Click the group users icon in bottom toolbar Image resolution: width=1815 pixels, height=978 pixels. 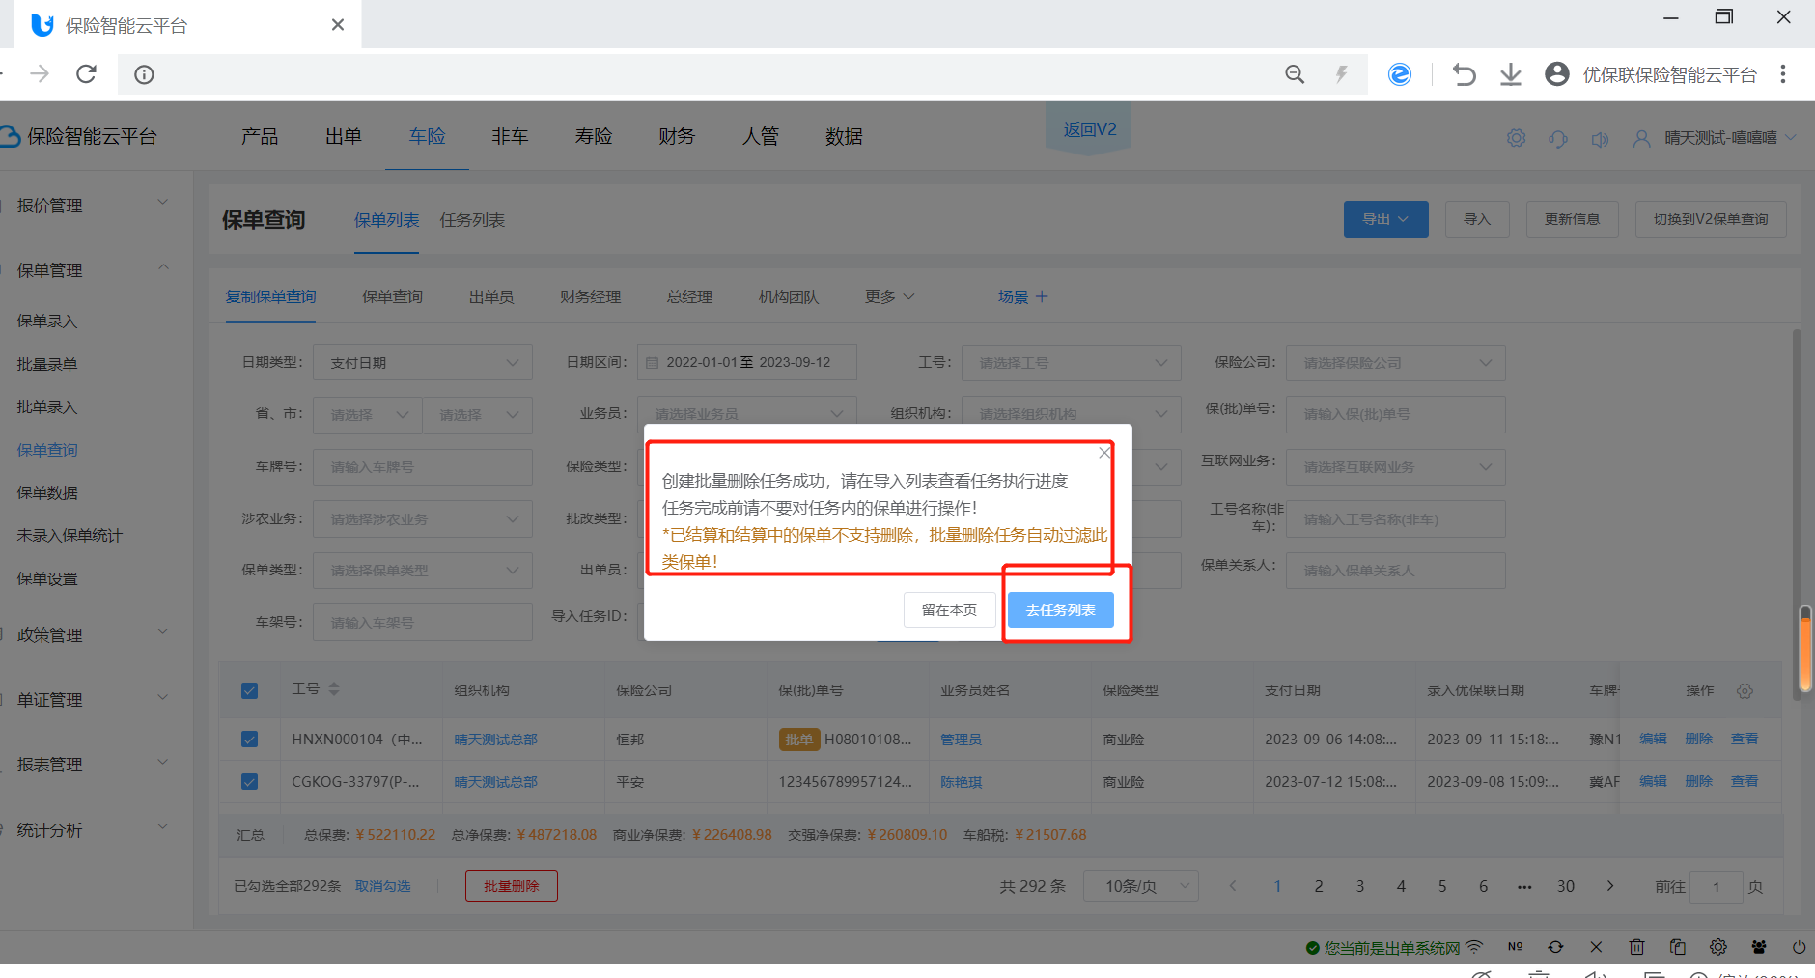tap(1759, 947)
